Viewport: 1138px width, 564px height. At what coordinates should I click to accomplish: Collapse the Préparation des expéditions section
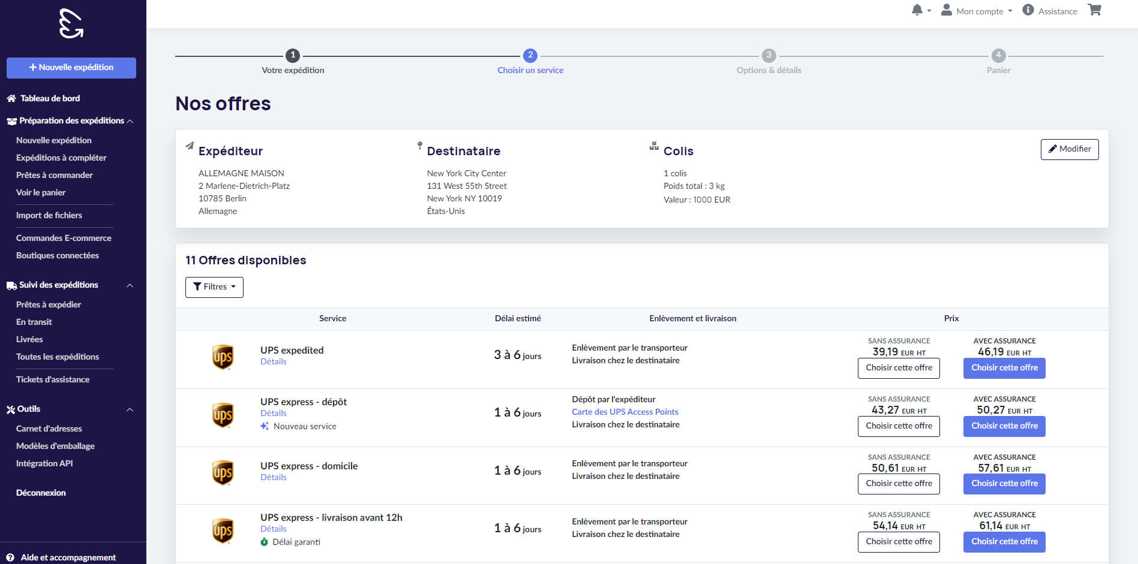click(130, 121)
